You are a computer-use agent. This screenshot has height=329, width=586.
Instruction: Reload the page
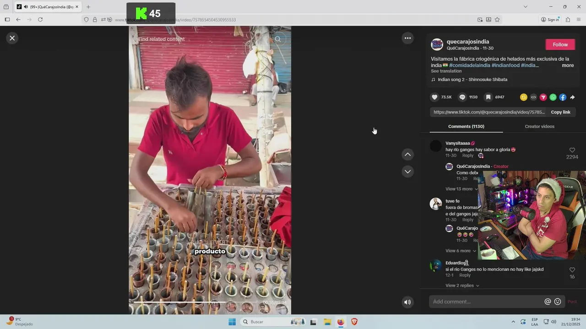(40, 20)
